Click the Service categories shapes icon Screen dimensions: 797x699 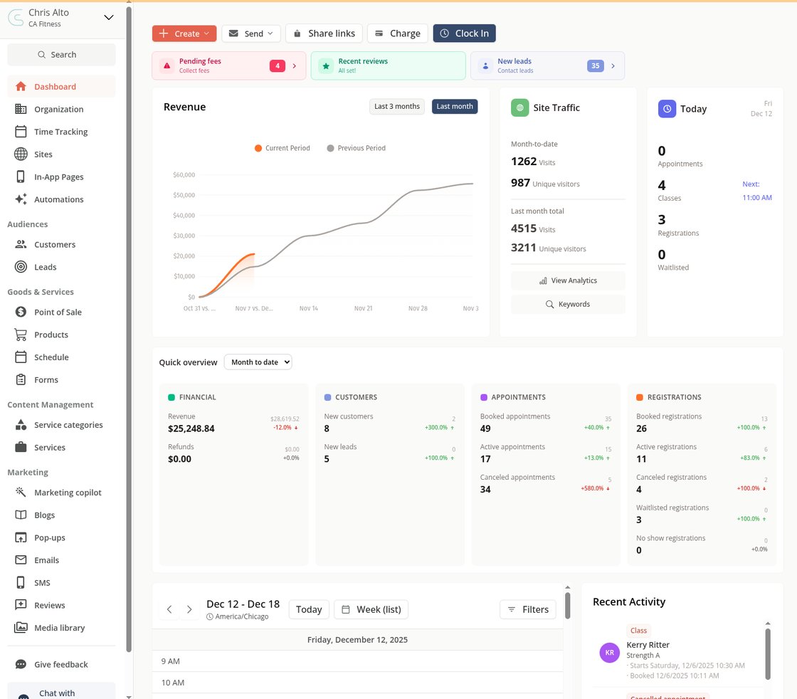(21, 424)
